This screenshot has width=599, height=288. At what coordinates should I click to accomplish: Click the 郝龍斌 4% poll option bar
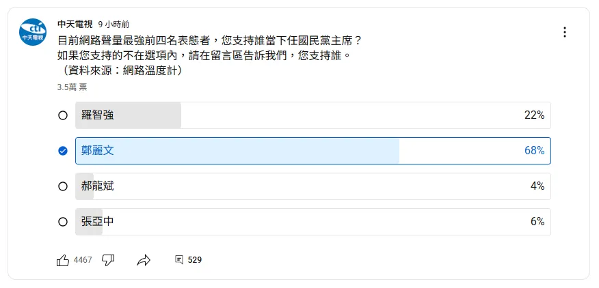pos(312,186)
